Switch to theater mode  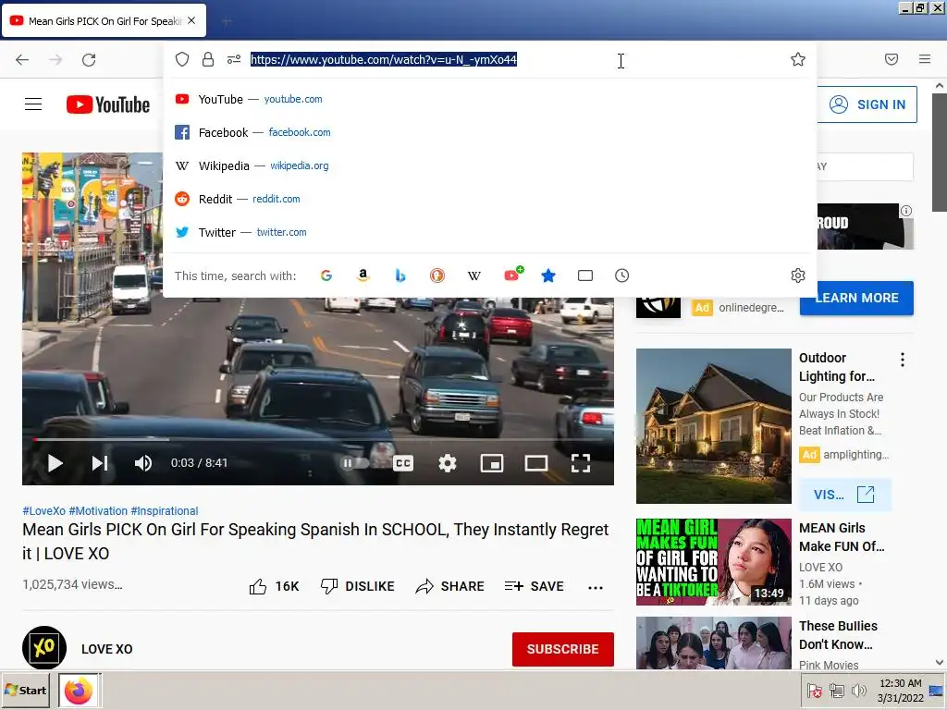coord(536,464)
